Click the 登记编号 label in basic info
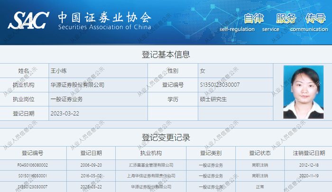Viewport: 332px width, 192px height. (173, 85)
